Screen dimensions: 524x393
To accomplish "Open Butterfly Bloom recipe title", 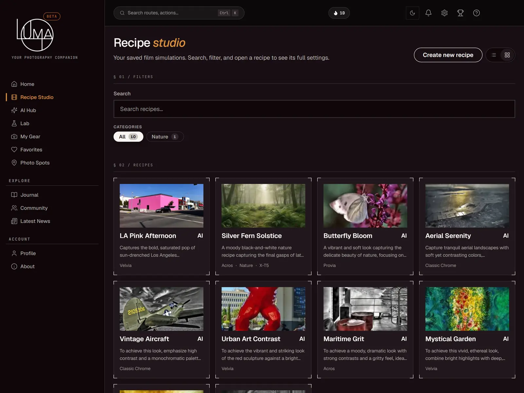I will (x=348, y=236).
